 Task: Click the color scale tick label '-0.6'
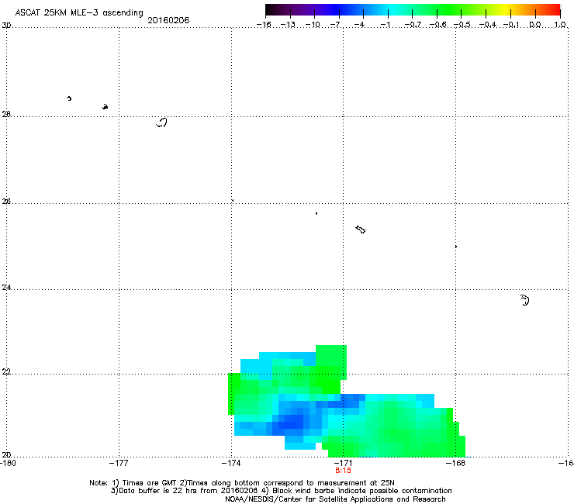tap(437, 25)
